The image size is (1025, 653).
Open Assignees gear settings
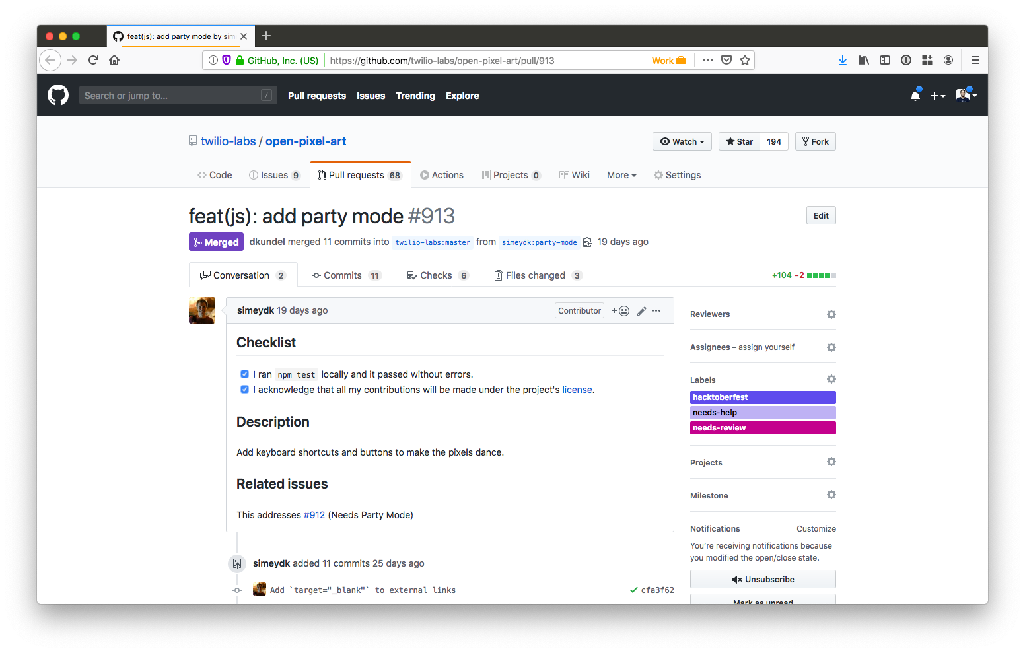(x=831, y=347)
